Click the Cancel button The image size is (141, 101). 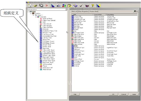[124, 94]
